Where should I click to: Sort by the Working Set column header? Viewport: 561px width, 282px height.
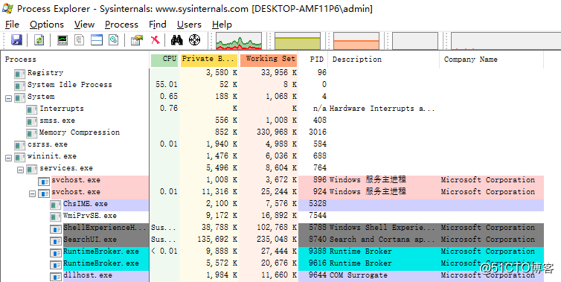tap(269, 60)
